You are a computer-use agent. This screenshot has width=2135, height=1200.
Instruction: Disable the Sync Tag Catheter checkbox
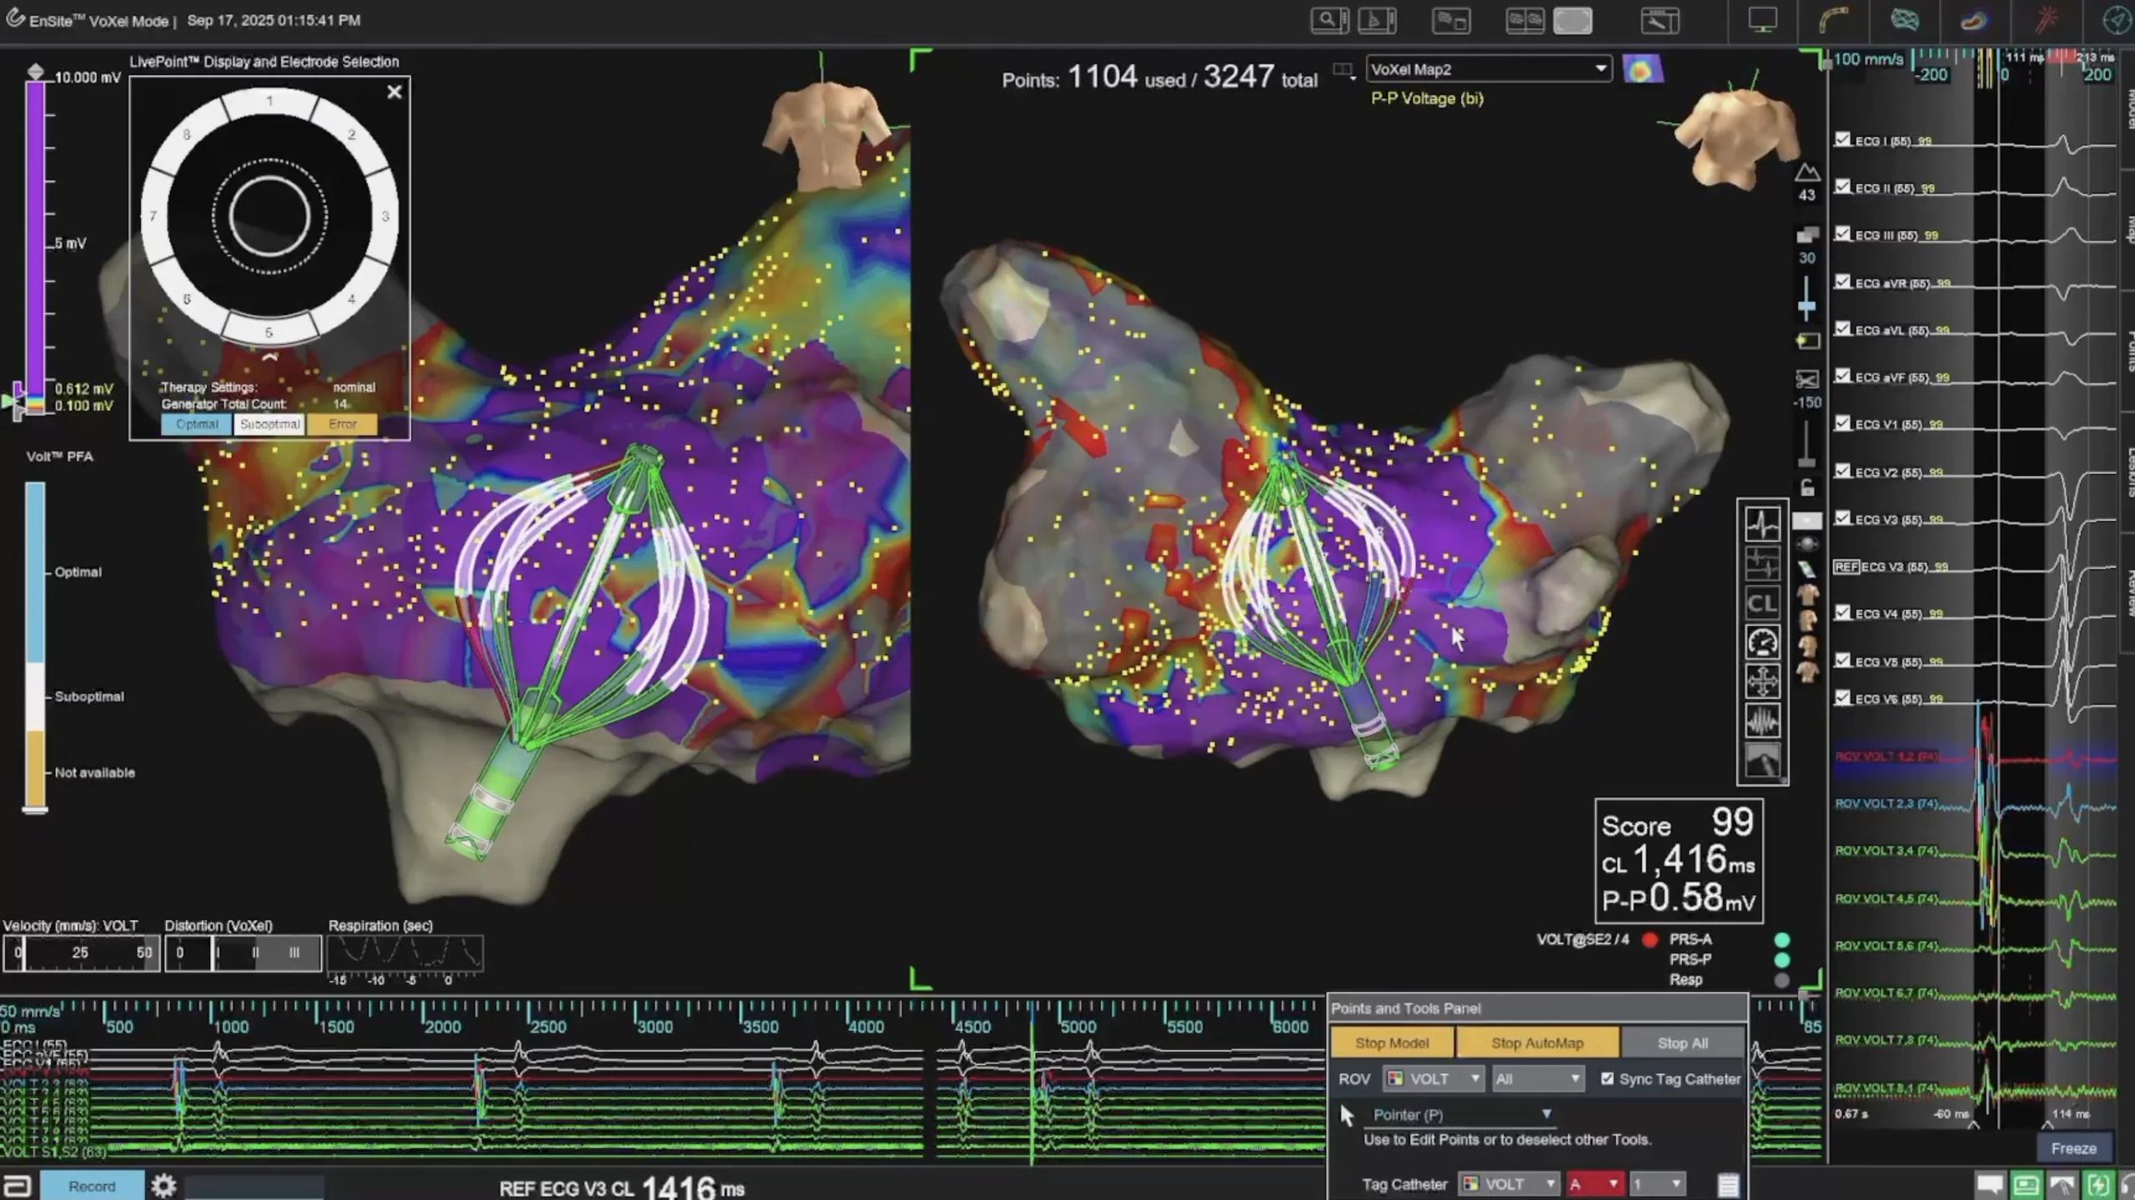pos(1607,1078)
